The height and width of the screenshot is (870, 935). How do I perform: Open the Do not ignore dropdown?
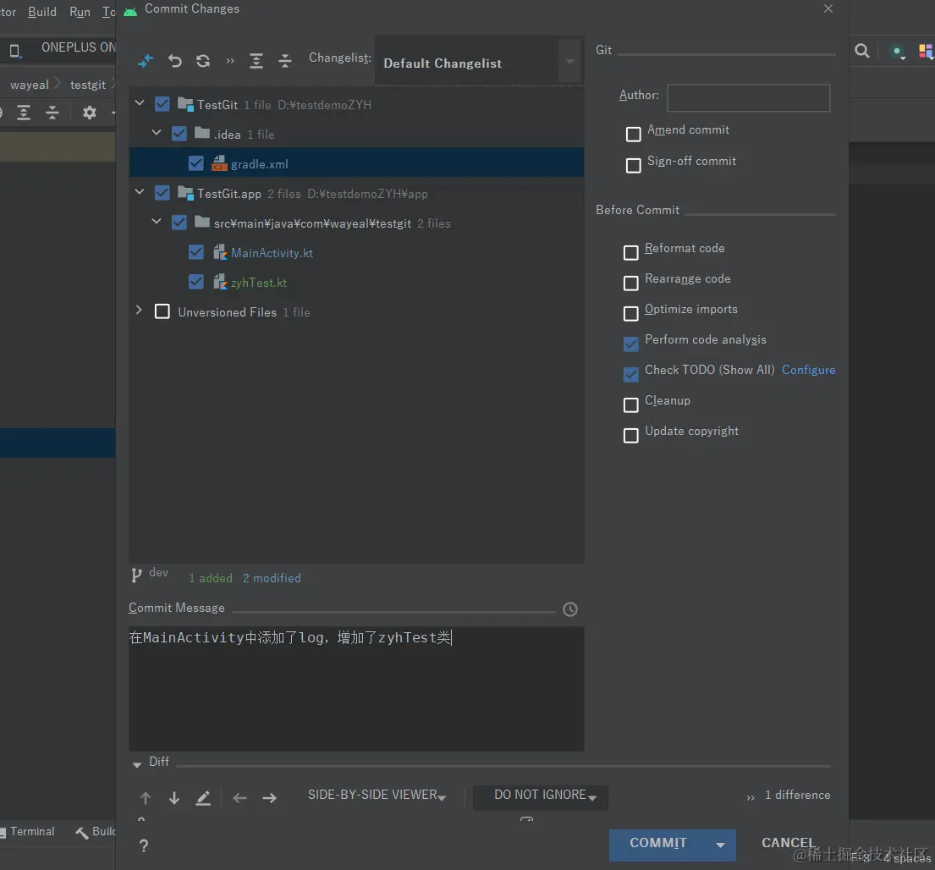click(x=541, y=797)
